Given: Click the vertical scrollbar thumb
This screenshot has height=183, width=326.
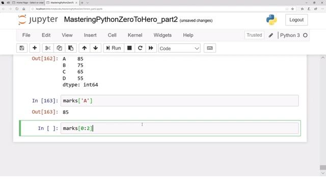Looking at the screenshot, I should [x=322, y=167].
